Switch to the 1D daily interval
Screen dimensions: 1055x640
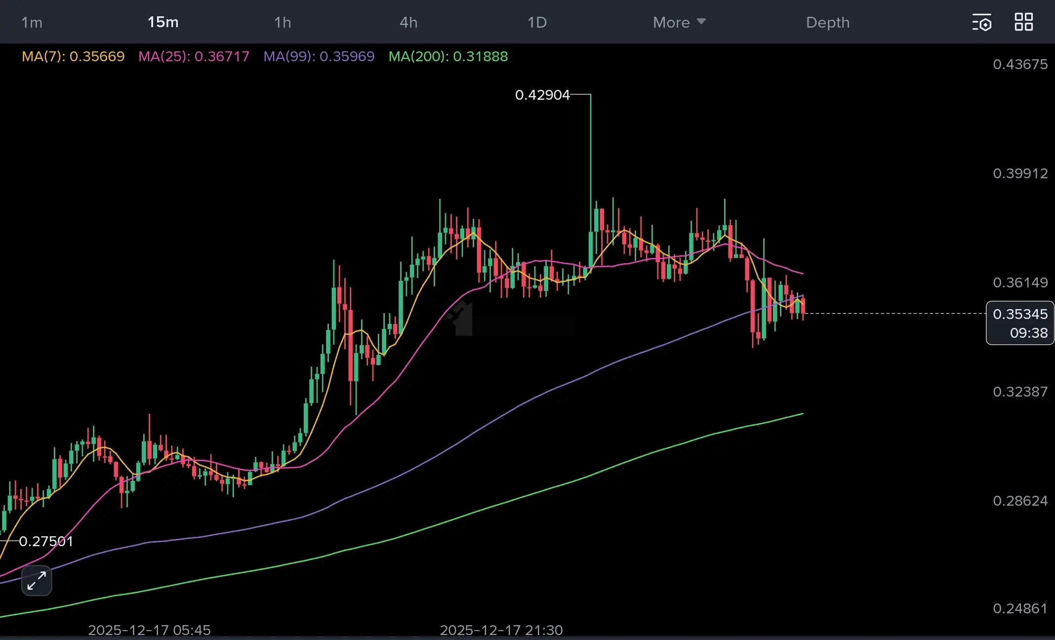coord(537,22)
